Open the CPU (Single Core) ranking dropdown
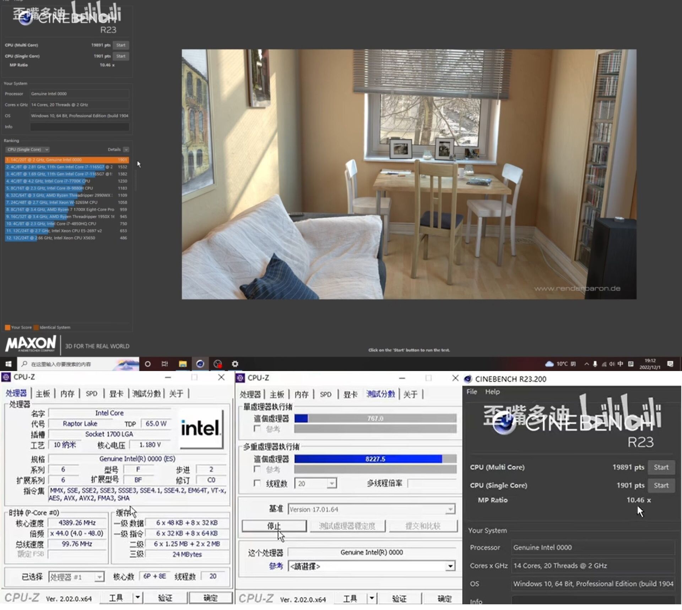Image resolution: width=682 pixels, height=610 pixels. coord(28,149)
